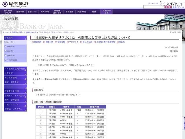Click the 2012年6月29日 date text
Screen dimensions: 185x139
[x=171, y=47]
